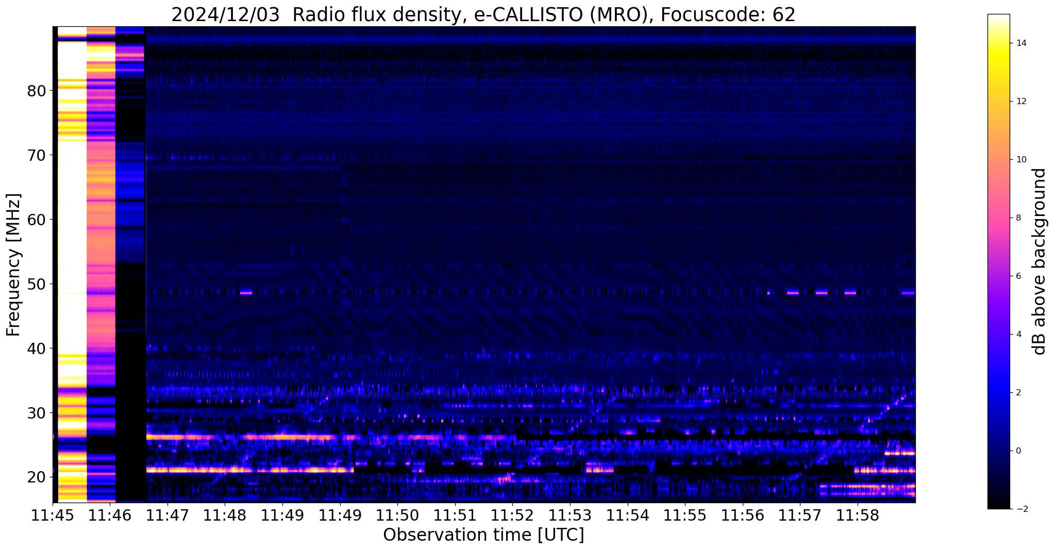Click the colorbar tick label 8
1055x550 pixels.
point(1018,218)
